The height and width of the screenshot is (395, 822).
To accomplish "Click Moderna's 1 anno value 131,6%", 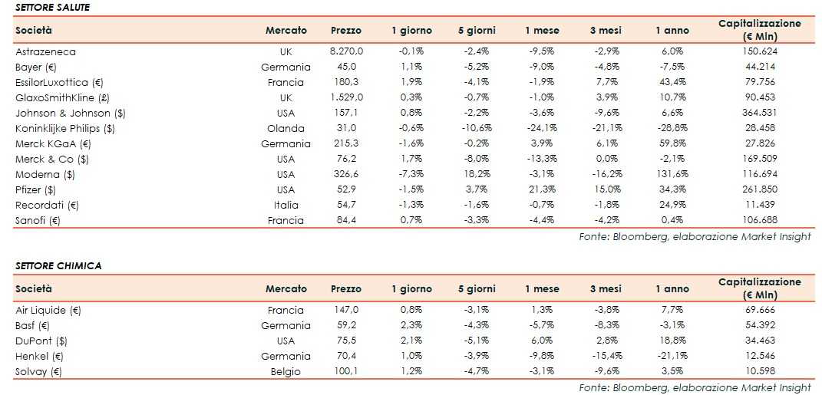I will click(x=672, y=174).
